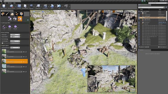Toggle visibility of LandscapeGizmoActiveActor
This screenshot has width=168, height=94.
pos(139,17)
